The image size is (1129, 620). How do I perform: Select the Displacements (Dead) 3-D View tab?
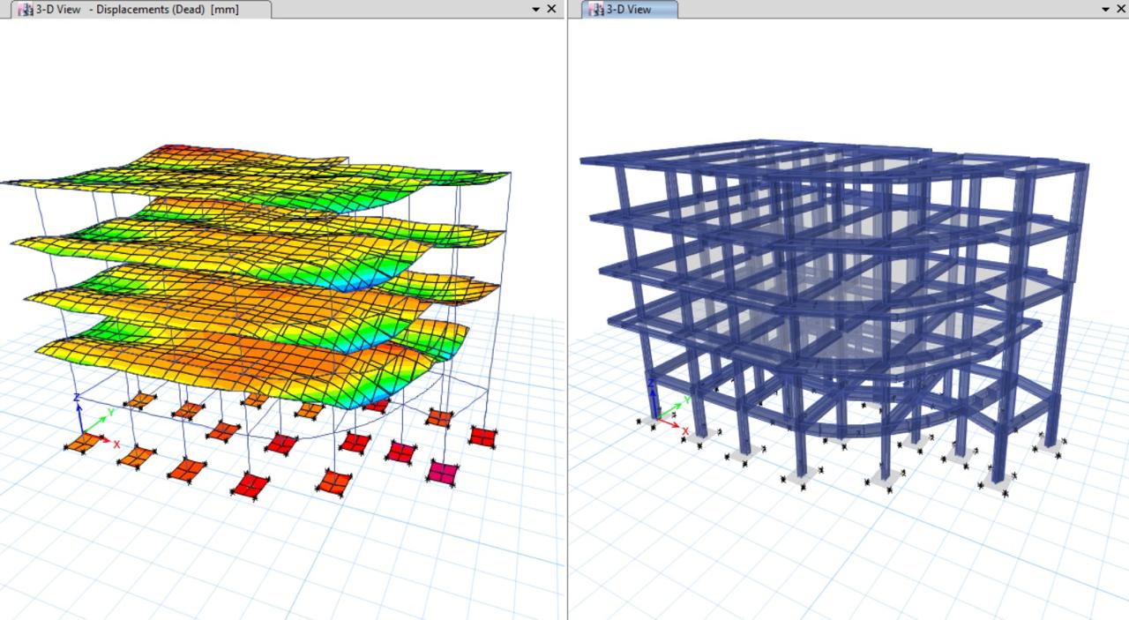[137, 9]
